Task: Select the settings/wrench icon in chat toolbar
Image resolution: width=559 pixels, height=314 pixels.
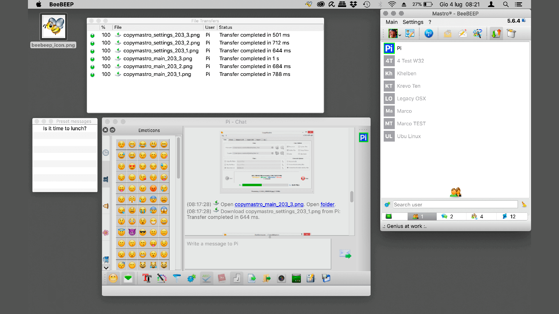Action: [191, 278]
